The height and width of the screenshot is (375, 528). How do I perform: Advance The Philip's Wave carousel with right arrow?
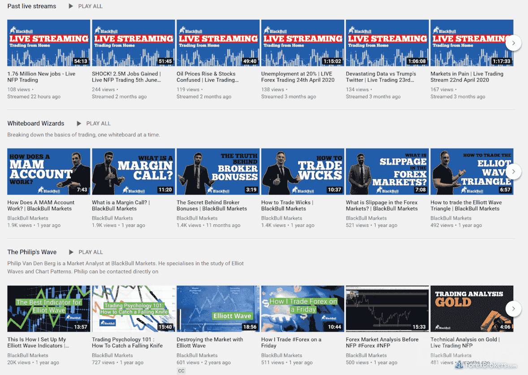(513, 309)
